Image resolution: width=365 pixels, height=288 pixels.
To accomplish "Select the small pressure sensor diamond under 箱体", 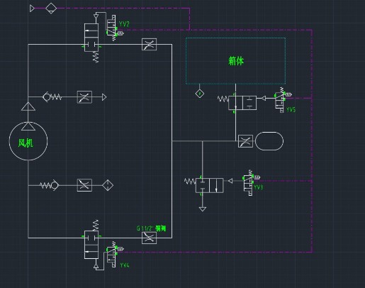I will click(x=200, y=94).
